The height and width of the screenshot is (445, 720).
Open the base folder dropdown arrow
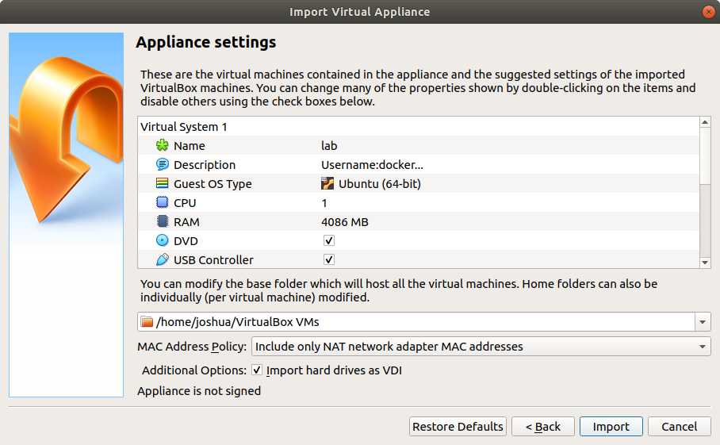(x=703, y=322)
